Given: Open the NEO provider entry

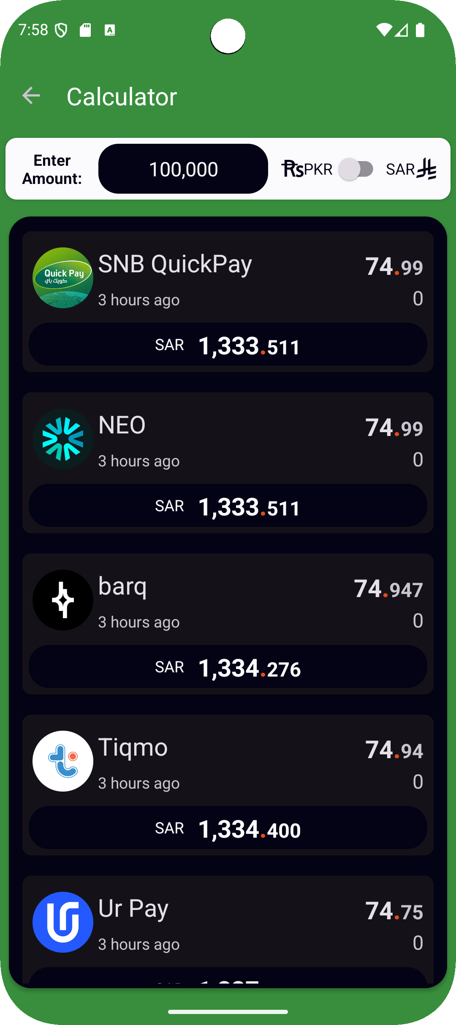Looking at the screenshot, I should [x=122, y=425].
